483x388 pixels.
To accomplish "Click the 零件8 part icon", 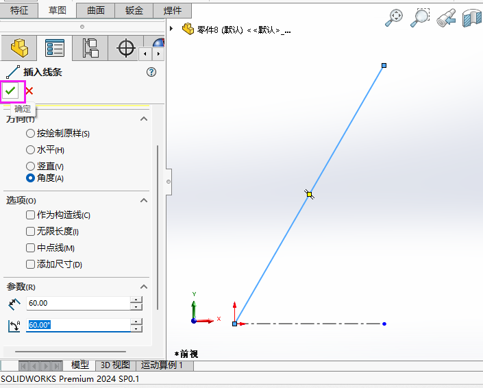I will click(x=188, y=29).
